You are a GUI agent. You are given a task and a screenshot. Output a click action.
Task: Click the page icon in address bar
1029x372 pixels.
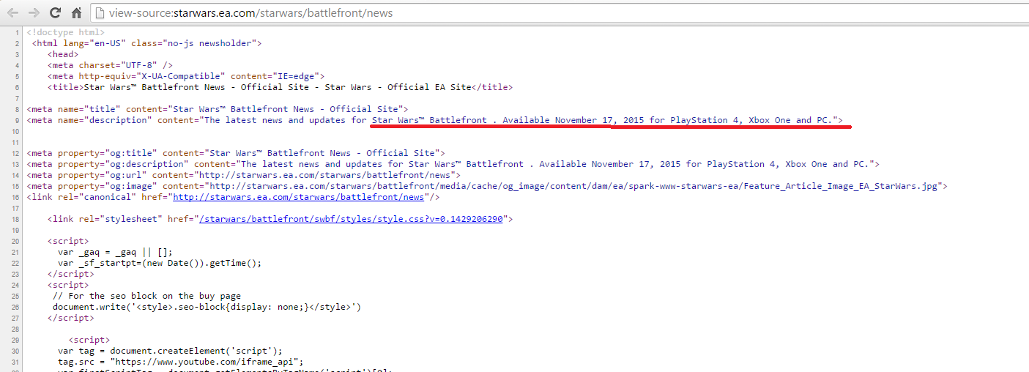click(100, 13)
